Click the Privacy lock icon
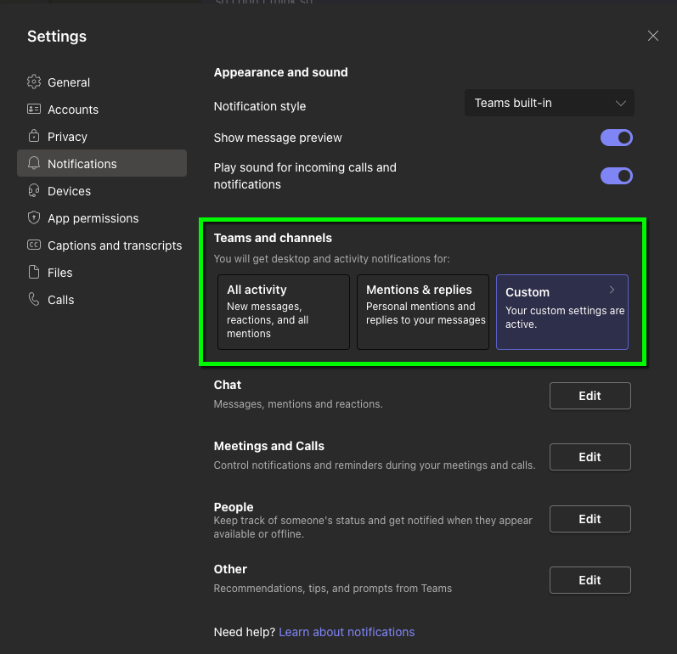The height and width of the screenshot is (654, 677). 34,136
